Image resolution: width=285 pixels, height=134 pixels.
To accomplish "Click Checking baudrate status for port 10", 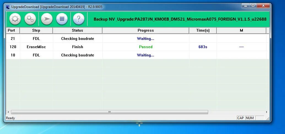I will pyautogui.click(x=78, y=55).
